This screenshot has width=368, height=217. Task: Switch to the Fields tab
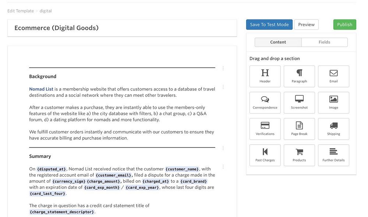tap(324, 42)
